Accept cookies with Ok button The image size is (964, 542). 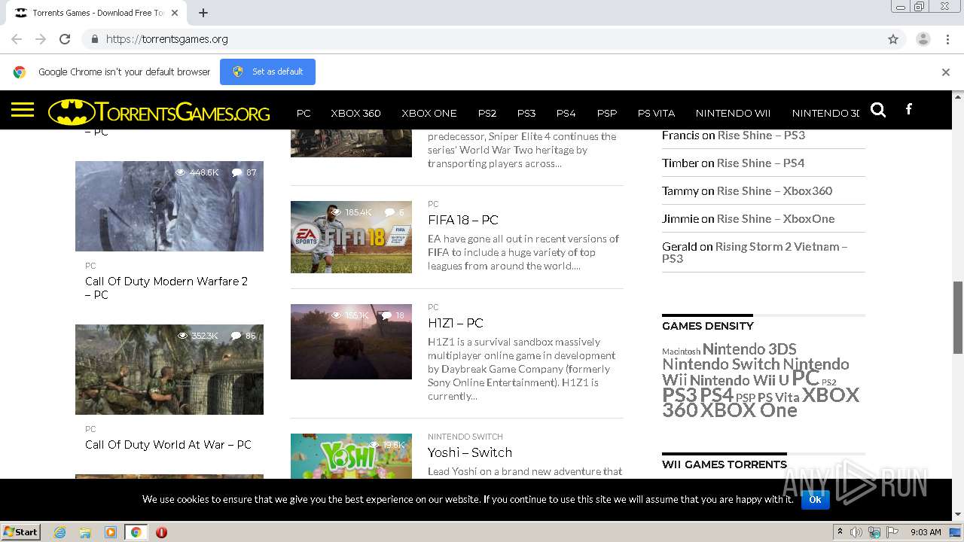tap(815, 499)
